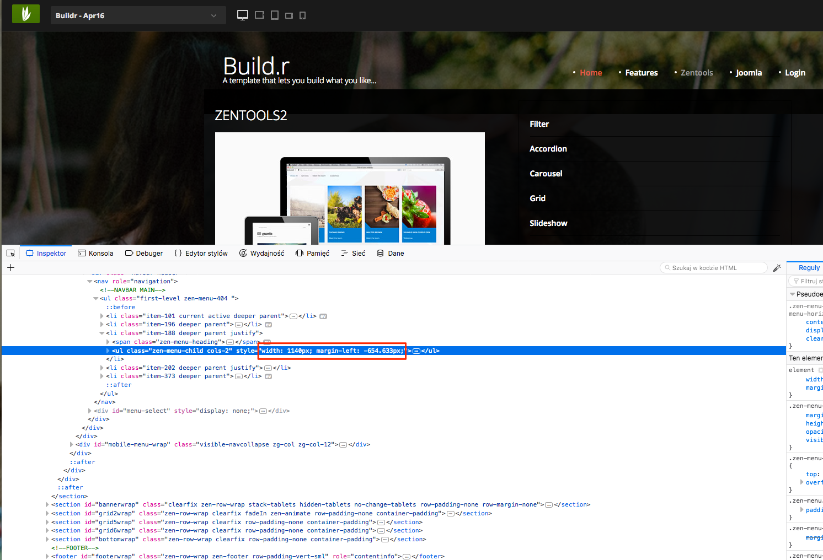
Task: Expand the section bannerwrap node
Action: click(x=47, y=505)
